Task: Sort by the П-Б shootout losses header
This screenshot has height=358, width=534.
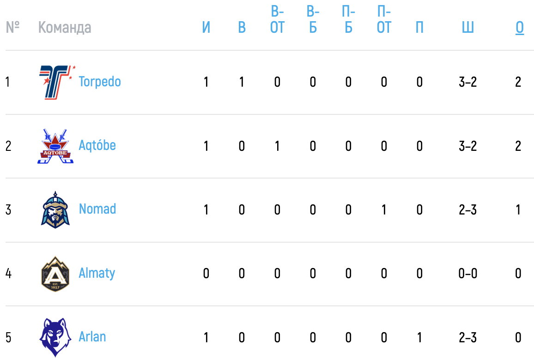Action: 348,20
